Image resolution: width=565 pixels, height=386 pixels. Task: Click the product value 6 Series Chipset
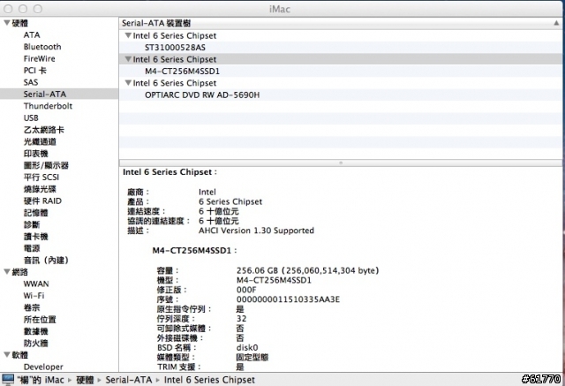click(x=230, y=201)
